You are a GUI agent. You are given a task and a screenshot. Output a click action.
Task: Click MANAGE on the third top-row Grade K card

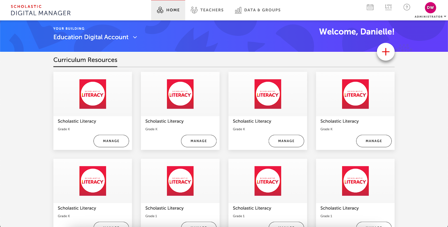(286, 141)
